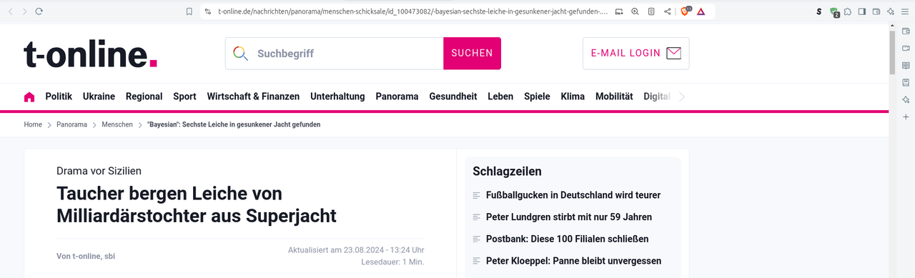Click the pink home icon in navigation
Image resolution: width=915 pixels, height=278 pixels.
29,96
